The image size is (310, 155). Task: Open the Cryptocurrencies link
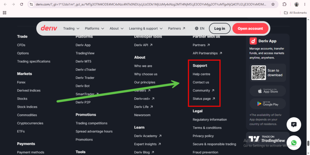pos(30,123)
